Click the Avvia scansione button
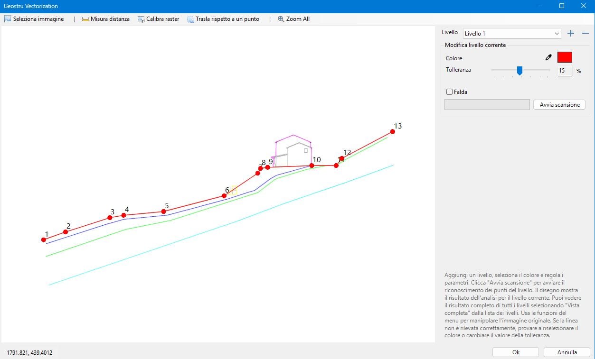The width and height of the screenshot is (595, 359). coord(559,105)
